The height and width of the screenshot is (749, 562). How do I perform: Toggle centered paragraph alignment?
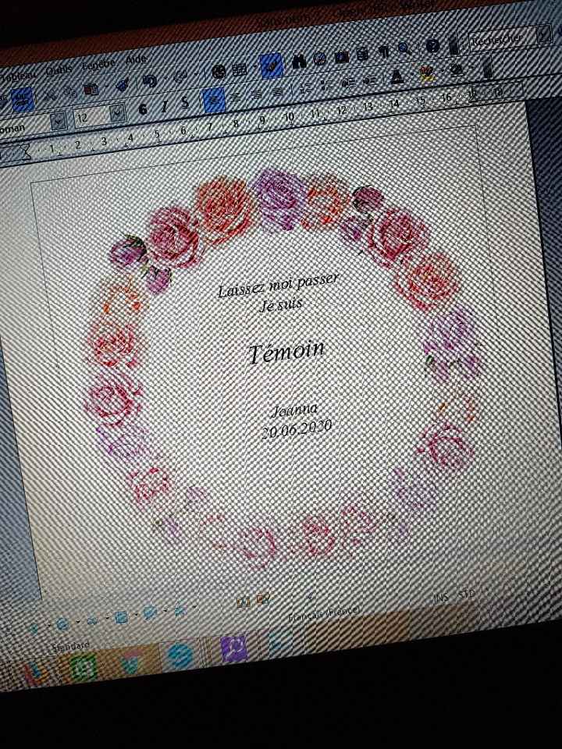(235, 97)
